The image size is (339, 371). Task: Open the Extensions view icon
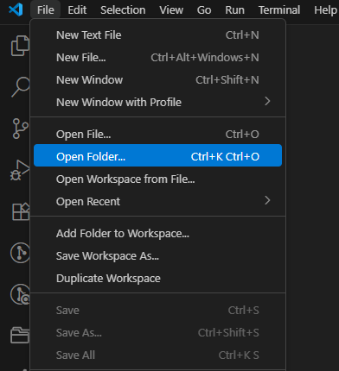coord(21,211)
